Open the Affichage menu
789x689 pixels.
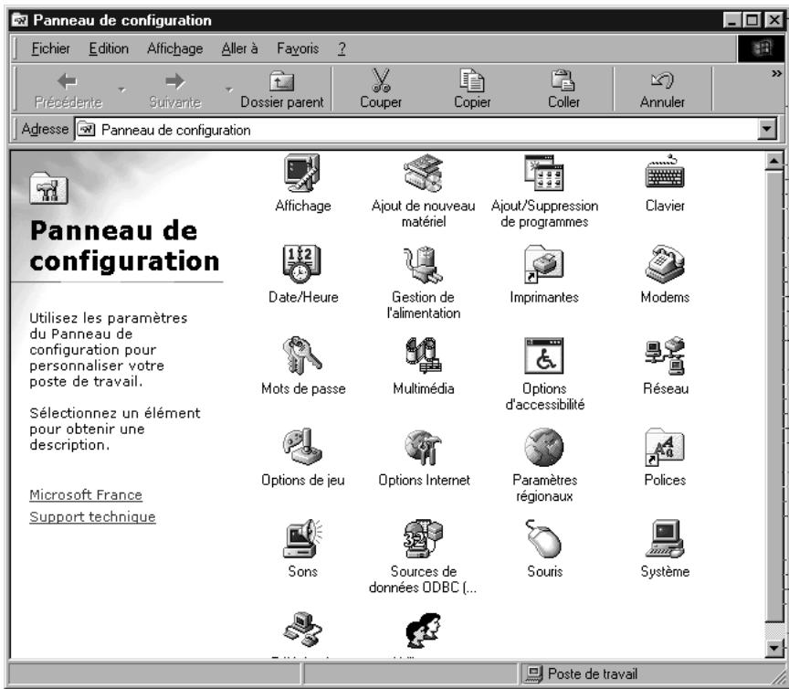pyautogui.click(x=174, y=48)
